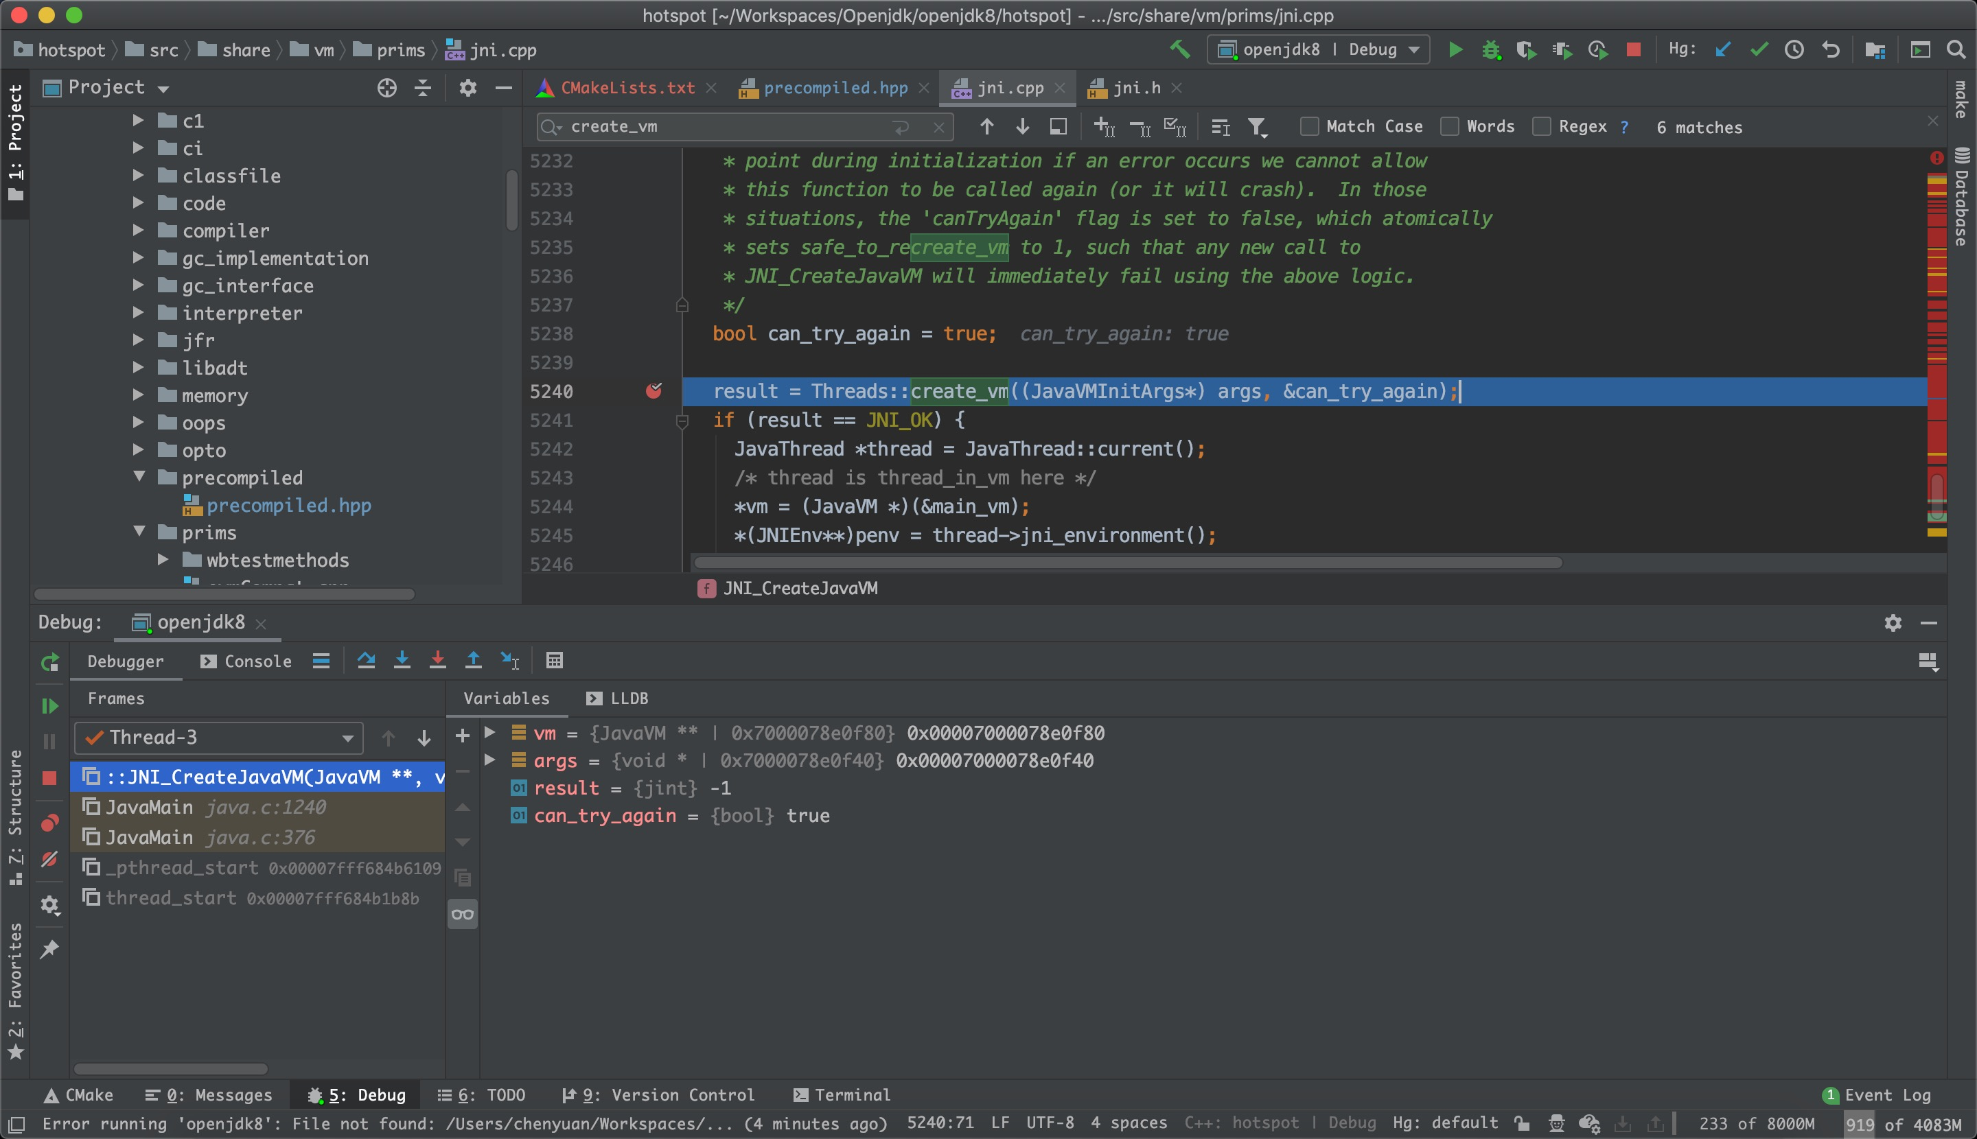
Task: Open the Event Log panel
Action: tap(1877, 1094)
